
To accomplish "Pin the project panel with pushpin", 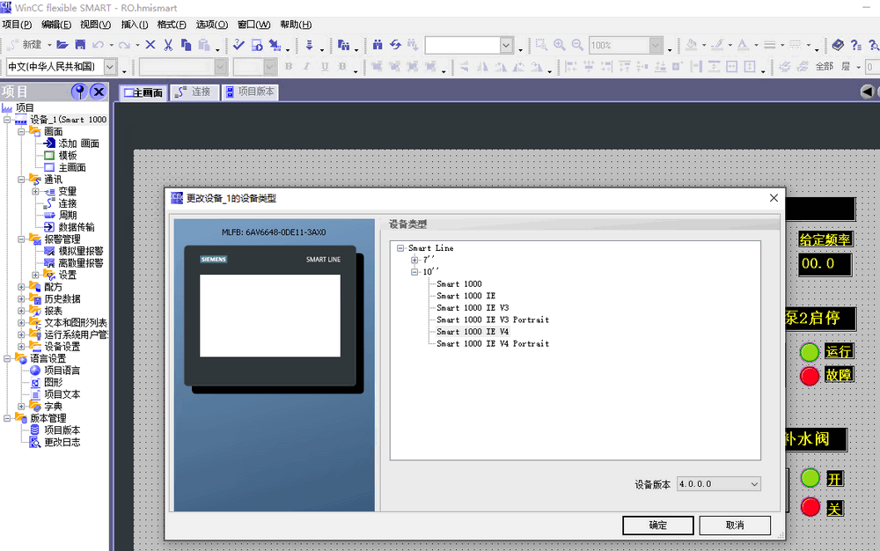I will [x=79, y=92].
